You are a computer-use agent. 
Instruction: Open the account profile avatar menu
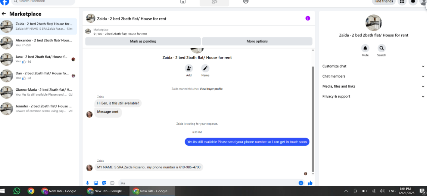point(423,2)
